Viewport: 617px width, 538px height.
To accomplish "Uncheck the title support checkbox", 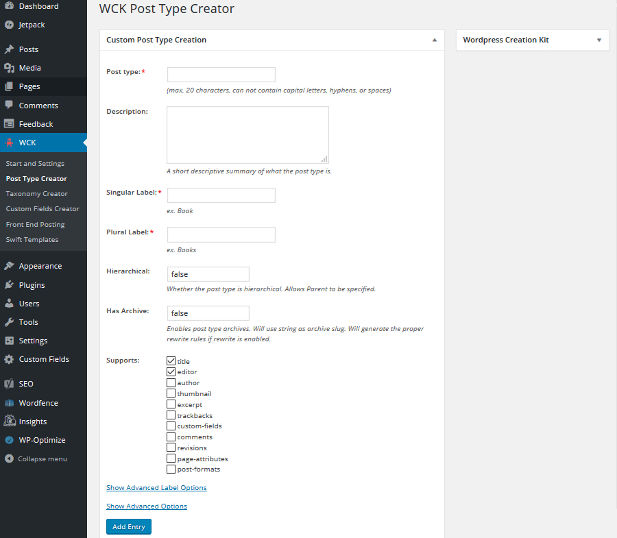I will pos(171,360).
